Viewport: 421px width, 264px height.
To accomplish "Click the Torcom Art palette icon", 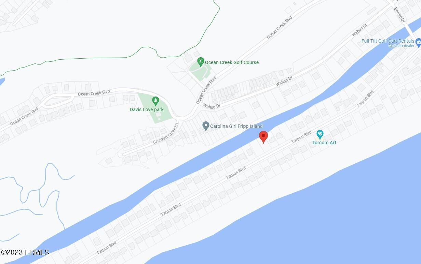I will [320, 134].
